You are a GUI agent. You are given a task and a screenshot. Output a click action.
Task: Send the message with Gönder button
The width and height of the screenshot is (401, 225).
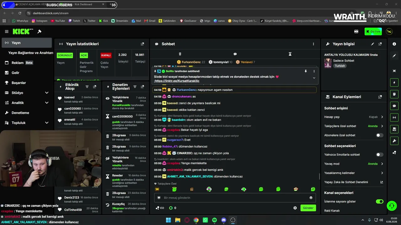point(308,208)
